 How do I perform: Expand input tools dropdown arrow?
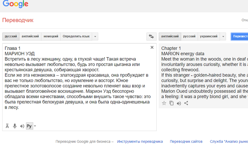(x=35, y=126)
